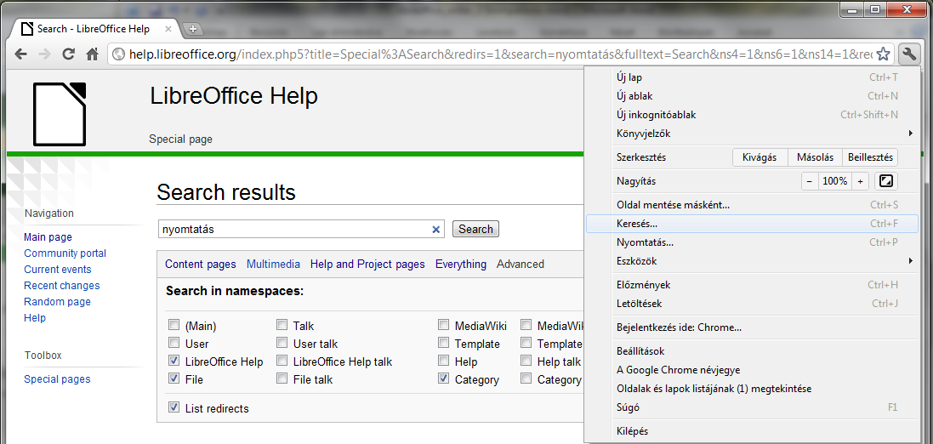Switch to Everything search profile
Screen dimensions: 933x444
click(x=461, y=265)
